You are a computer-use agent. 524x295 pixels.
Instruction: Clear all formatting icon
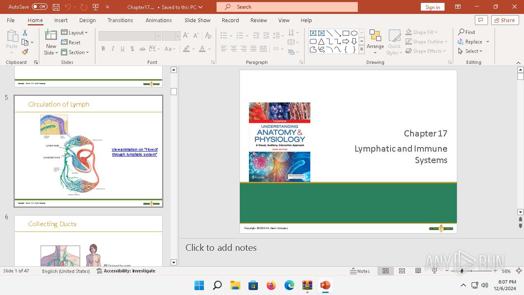(208, 36)
